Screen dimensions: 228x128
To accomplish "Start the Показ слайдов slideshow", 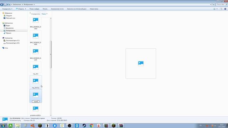I will click(34, 9).
